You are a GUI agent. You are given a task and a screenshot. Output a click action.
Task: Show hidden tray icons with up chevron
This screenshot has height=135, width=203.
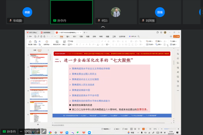click(138, 133)
